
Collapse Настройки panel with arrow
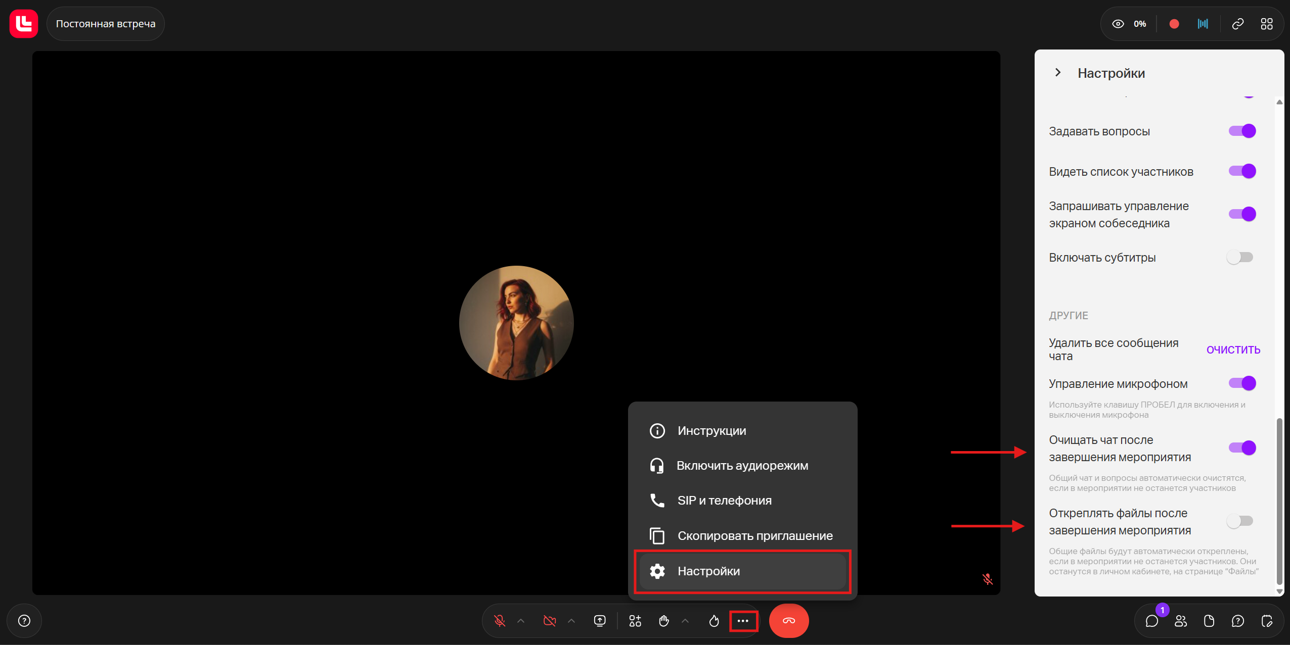1057,73
